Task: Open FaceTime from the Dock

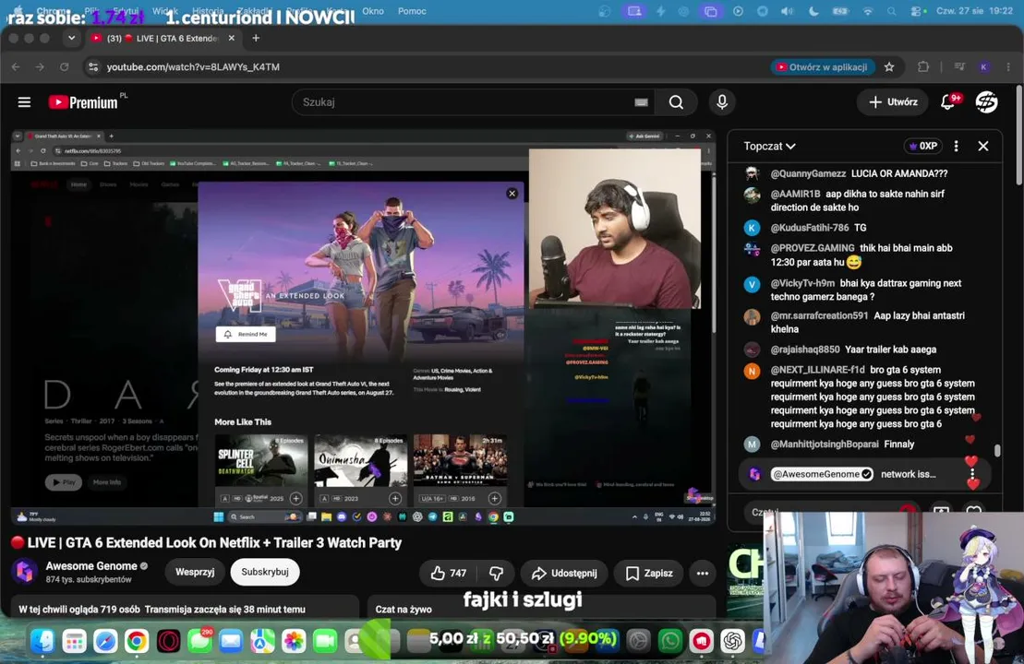Action: click(x=325, y=641)
